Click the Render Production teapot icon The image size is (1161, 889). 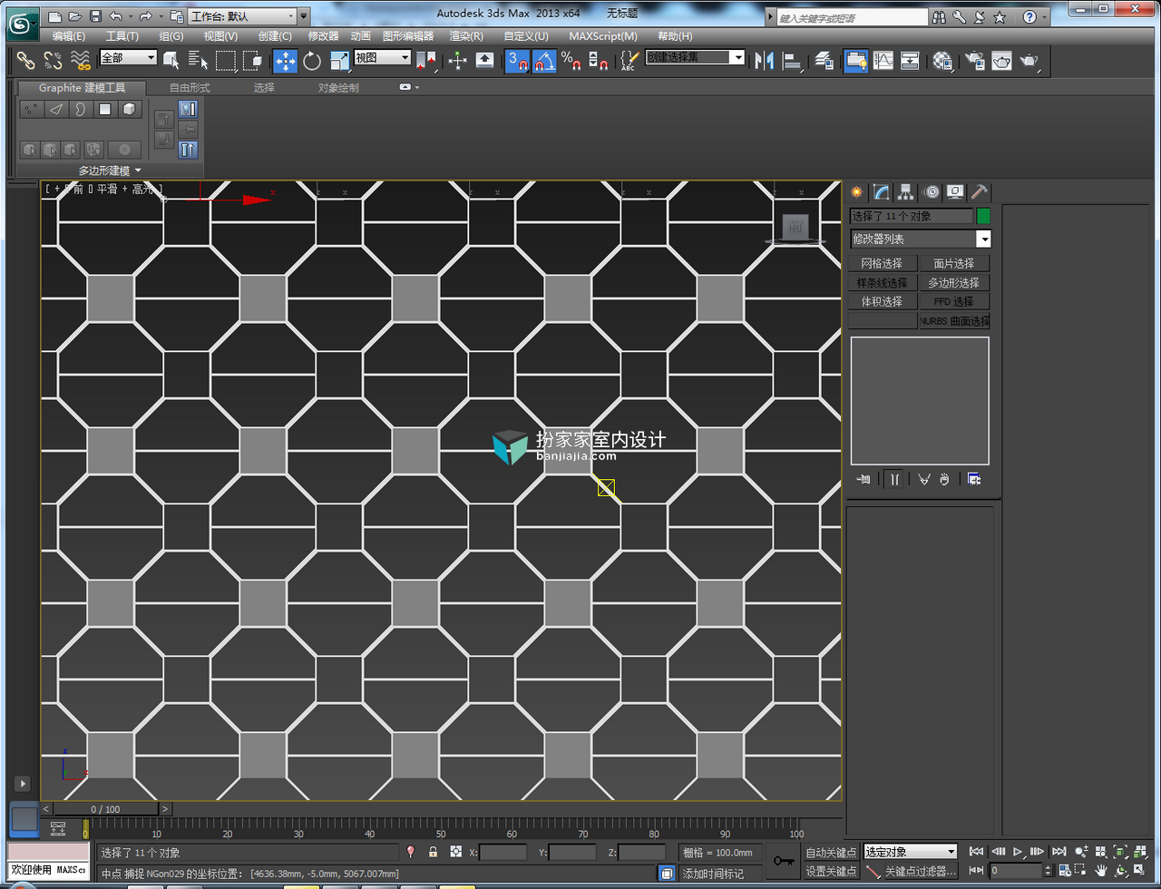pos(1029,61)
